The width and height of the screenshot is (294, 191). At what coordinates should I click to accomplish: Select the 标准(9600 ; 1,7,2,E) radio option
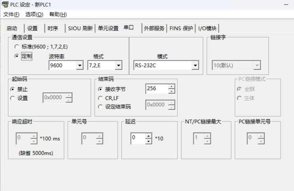click(x=17, y=47)
